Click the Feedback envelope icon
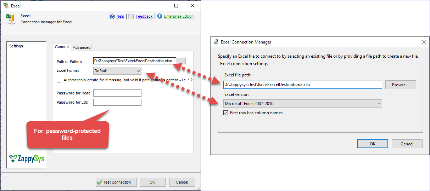The width and height of the screenshot is (430, 191). tap(131, 16)
